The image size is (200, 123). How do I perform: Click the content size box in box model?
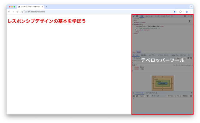tap(162, 83)
